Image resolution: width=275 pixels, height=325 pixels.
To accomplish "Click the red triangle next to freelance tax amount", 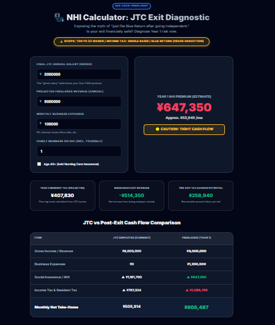I will [x=187, y=290].
